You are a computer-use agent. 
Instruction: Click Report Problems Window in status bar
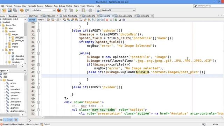pyautogui.click(x=12, y=124)
